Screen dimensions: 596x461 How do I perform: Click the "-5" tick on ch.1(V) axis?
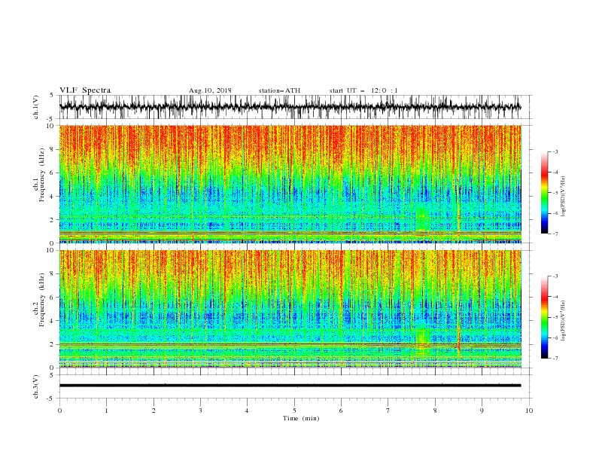pos(50,119)
